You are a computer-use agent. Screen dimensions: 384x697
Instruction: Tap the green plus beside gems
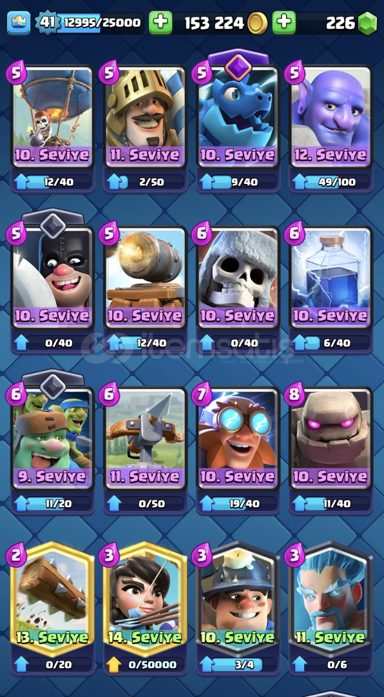click(284, 23)
